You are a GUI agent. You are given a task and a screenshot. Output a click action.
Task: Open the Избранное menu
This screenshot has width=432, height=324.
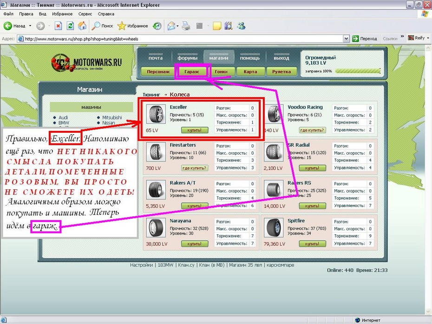(62, 14)
